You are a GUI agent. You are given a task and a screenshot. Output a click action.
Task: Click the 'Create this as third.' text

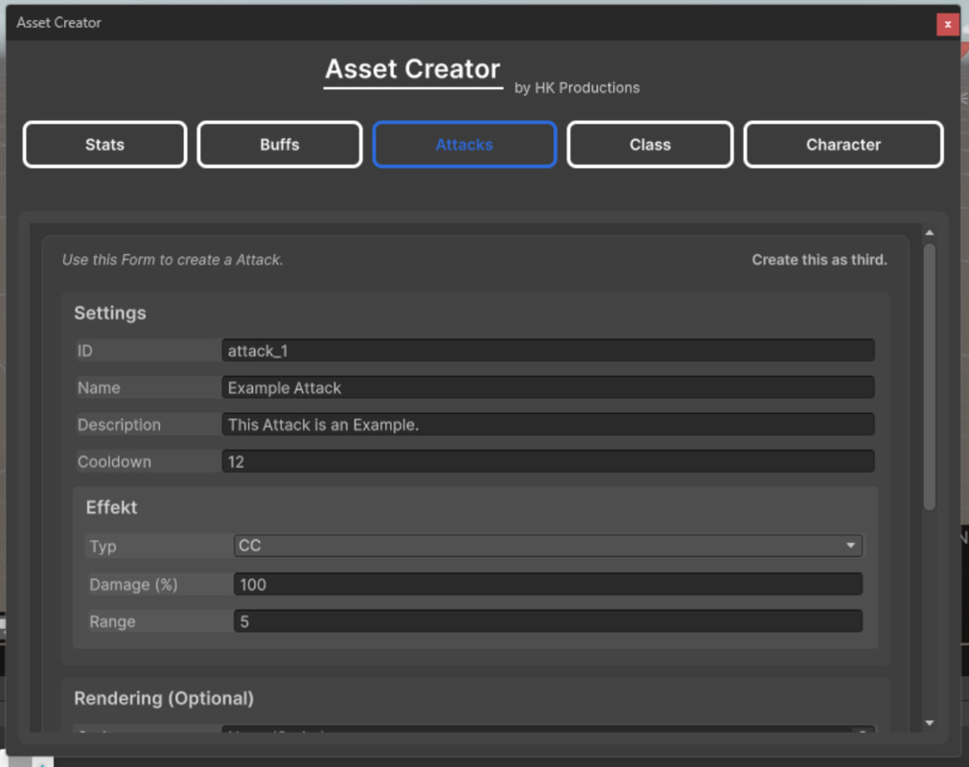[x=819, y=259]
